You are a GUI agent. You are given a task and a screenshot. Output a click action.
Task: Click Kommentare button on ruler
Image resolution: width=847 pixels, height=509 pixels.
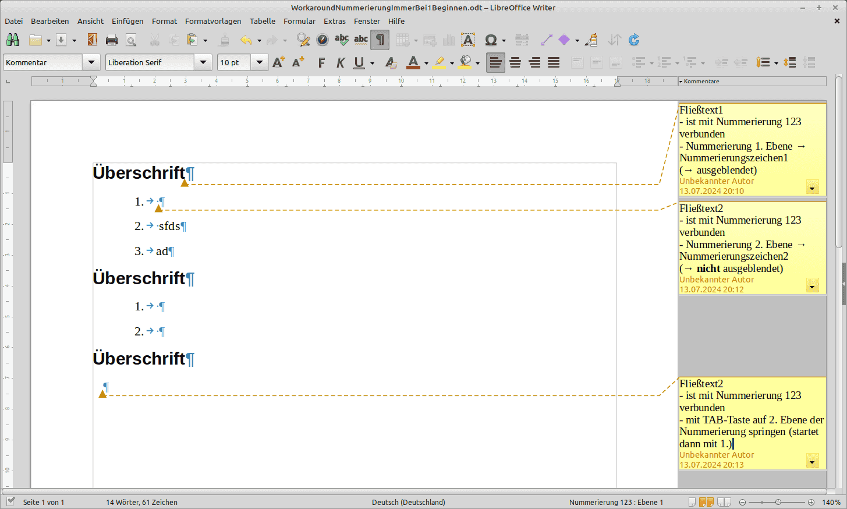pos(752,82)
